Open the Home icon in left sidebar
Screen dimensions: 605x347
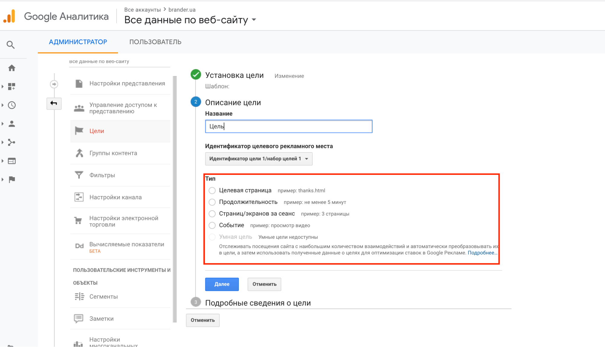[x=12, y=68]
